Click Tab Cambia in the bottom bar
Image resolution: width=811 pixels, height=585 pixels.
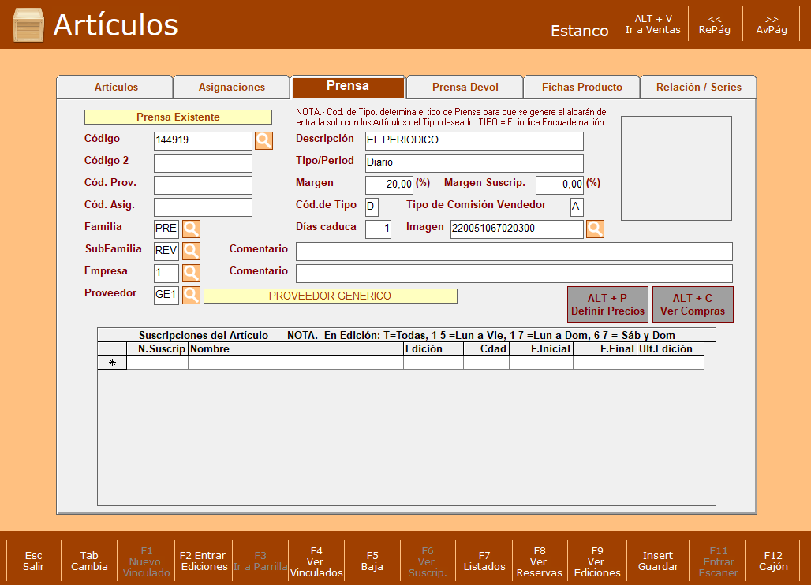[89, 561]
